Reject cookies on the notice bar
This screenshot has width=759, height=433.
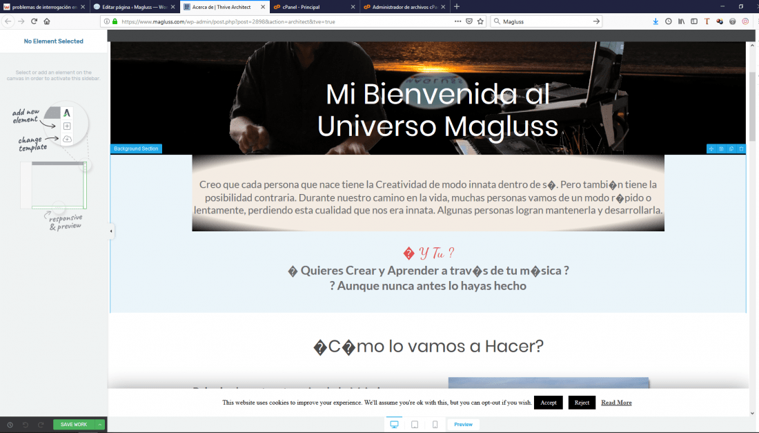582,403
